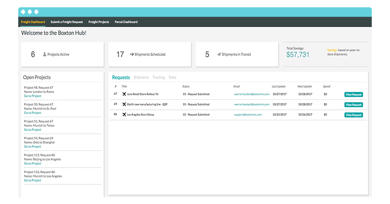Show the Tasks tab
Screen dimensions: 390x204
172,78
